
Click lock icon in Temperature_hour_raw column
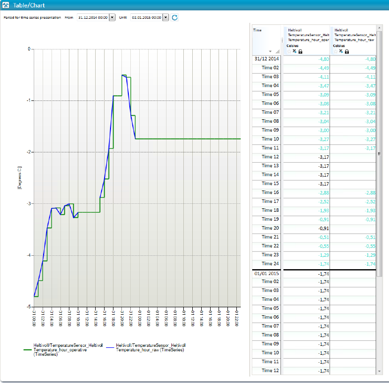(x=347, y=51)
